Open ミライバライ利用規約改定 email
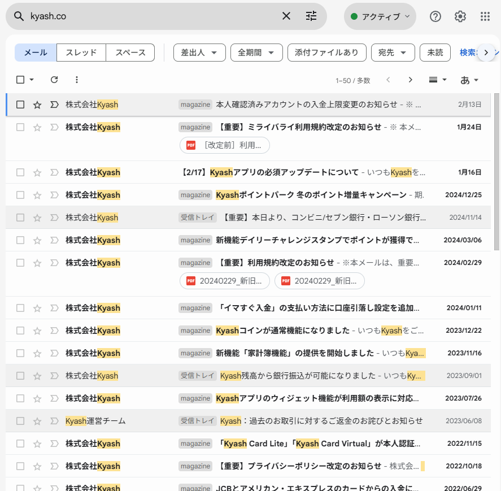Viewport: 501px width, 491px height. (x=249, y=138)
